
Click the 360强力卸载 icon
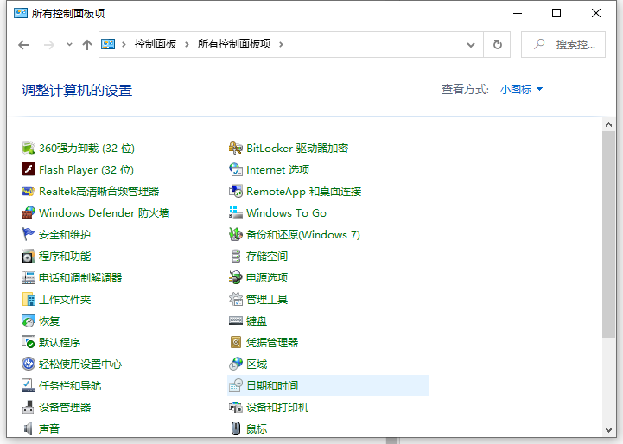click(x=29, y=149)
